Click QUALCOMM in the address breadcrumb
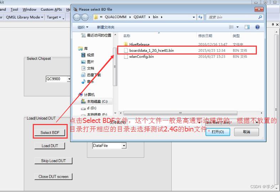 pyautogui.click(x=115, y=17)
